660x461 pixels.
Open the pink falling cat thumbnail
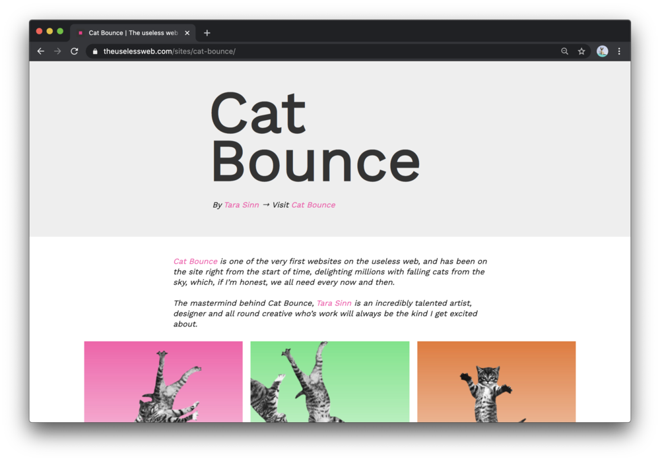click(163, 381)
